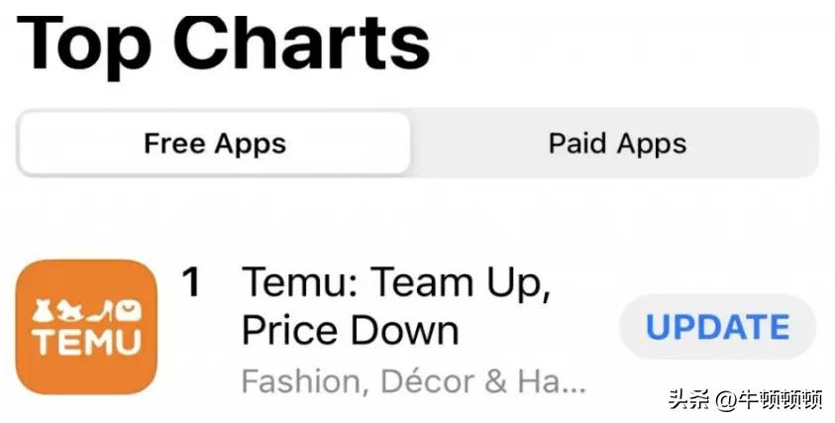
Task: Switch to the Paid Apps tab
Action: [616, 144]
